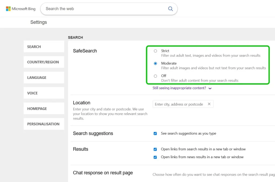The image size is (275, 182).
Task: Click the Settings page heading
Action: 38,22
